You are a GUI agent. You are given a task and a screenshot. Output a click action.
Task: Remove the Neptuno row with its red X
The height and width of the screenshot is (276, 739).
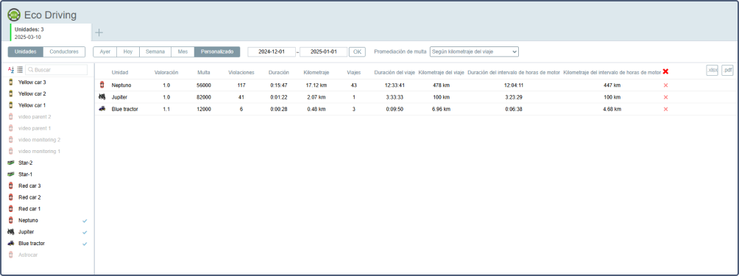click(665, 85)
